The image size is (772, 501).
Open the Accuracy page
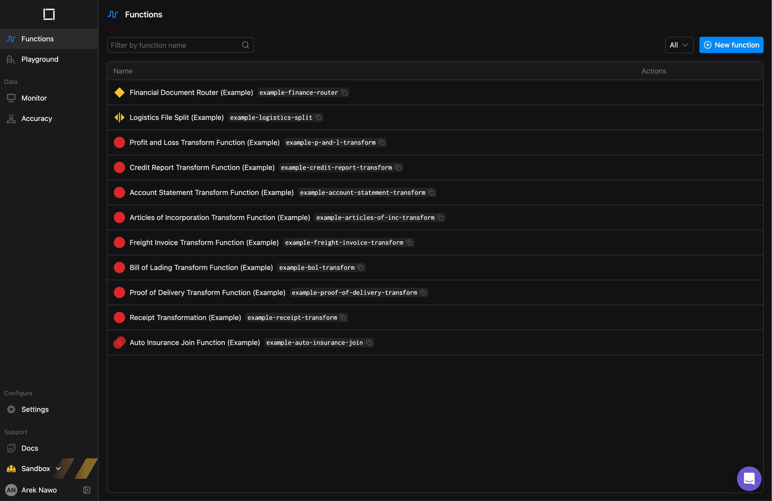tap(36, 118)
